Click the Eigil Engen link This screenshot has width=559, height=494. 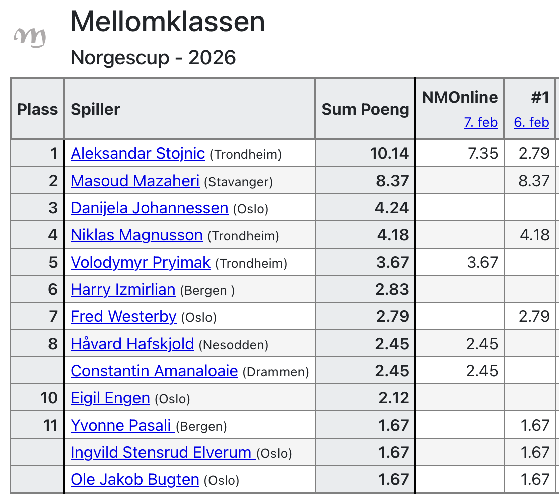point(110,398)
